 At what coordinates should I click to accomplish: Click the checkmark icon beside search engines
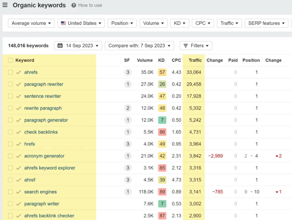[18, 192]
